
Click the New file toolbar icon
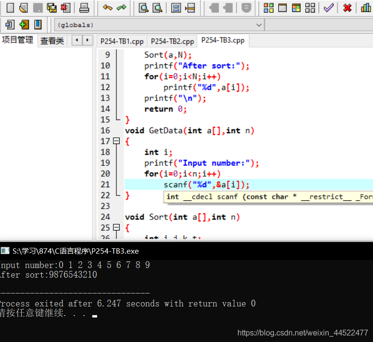(10, 8)
